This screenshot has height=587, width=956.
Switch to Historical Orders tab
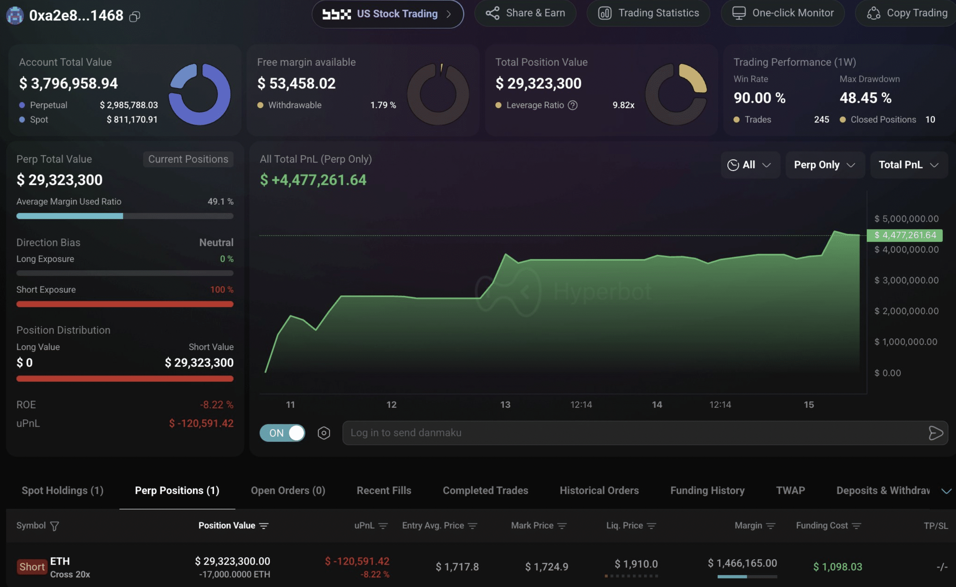tap(599, 491)
